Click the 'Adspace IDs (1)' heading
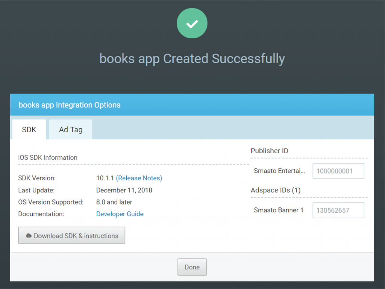The image size is (385, 289). point(276,191)
